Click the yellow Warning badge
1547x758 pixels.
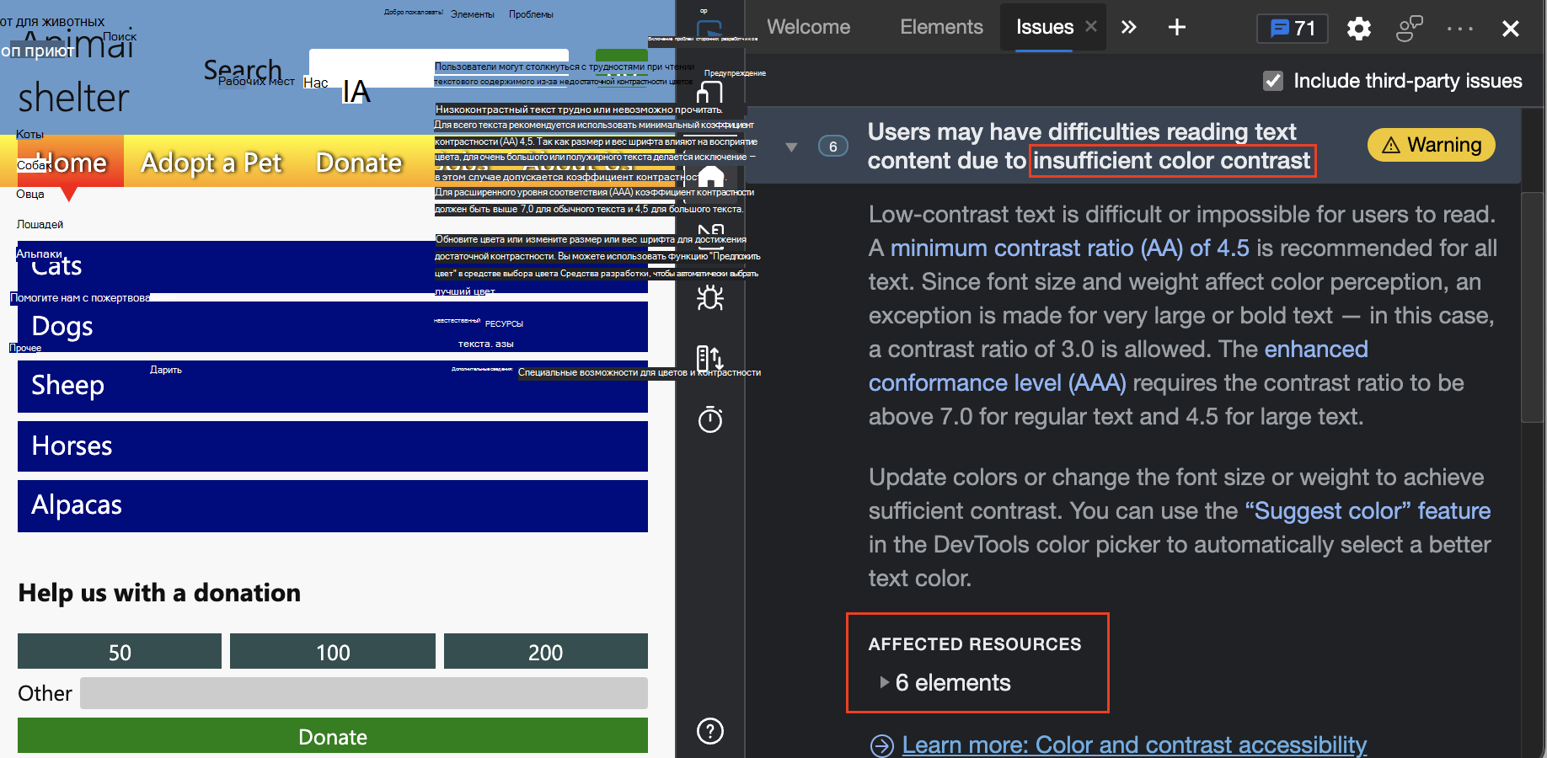[1432, 145]
